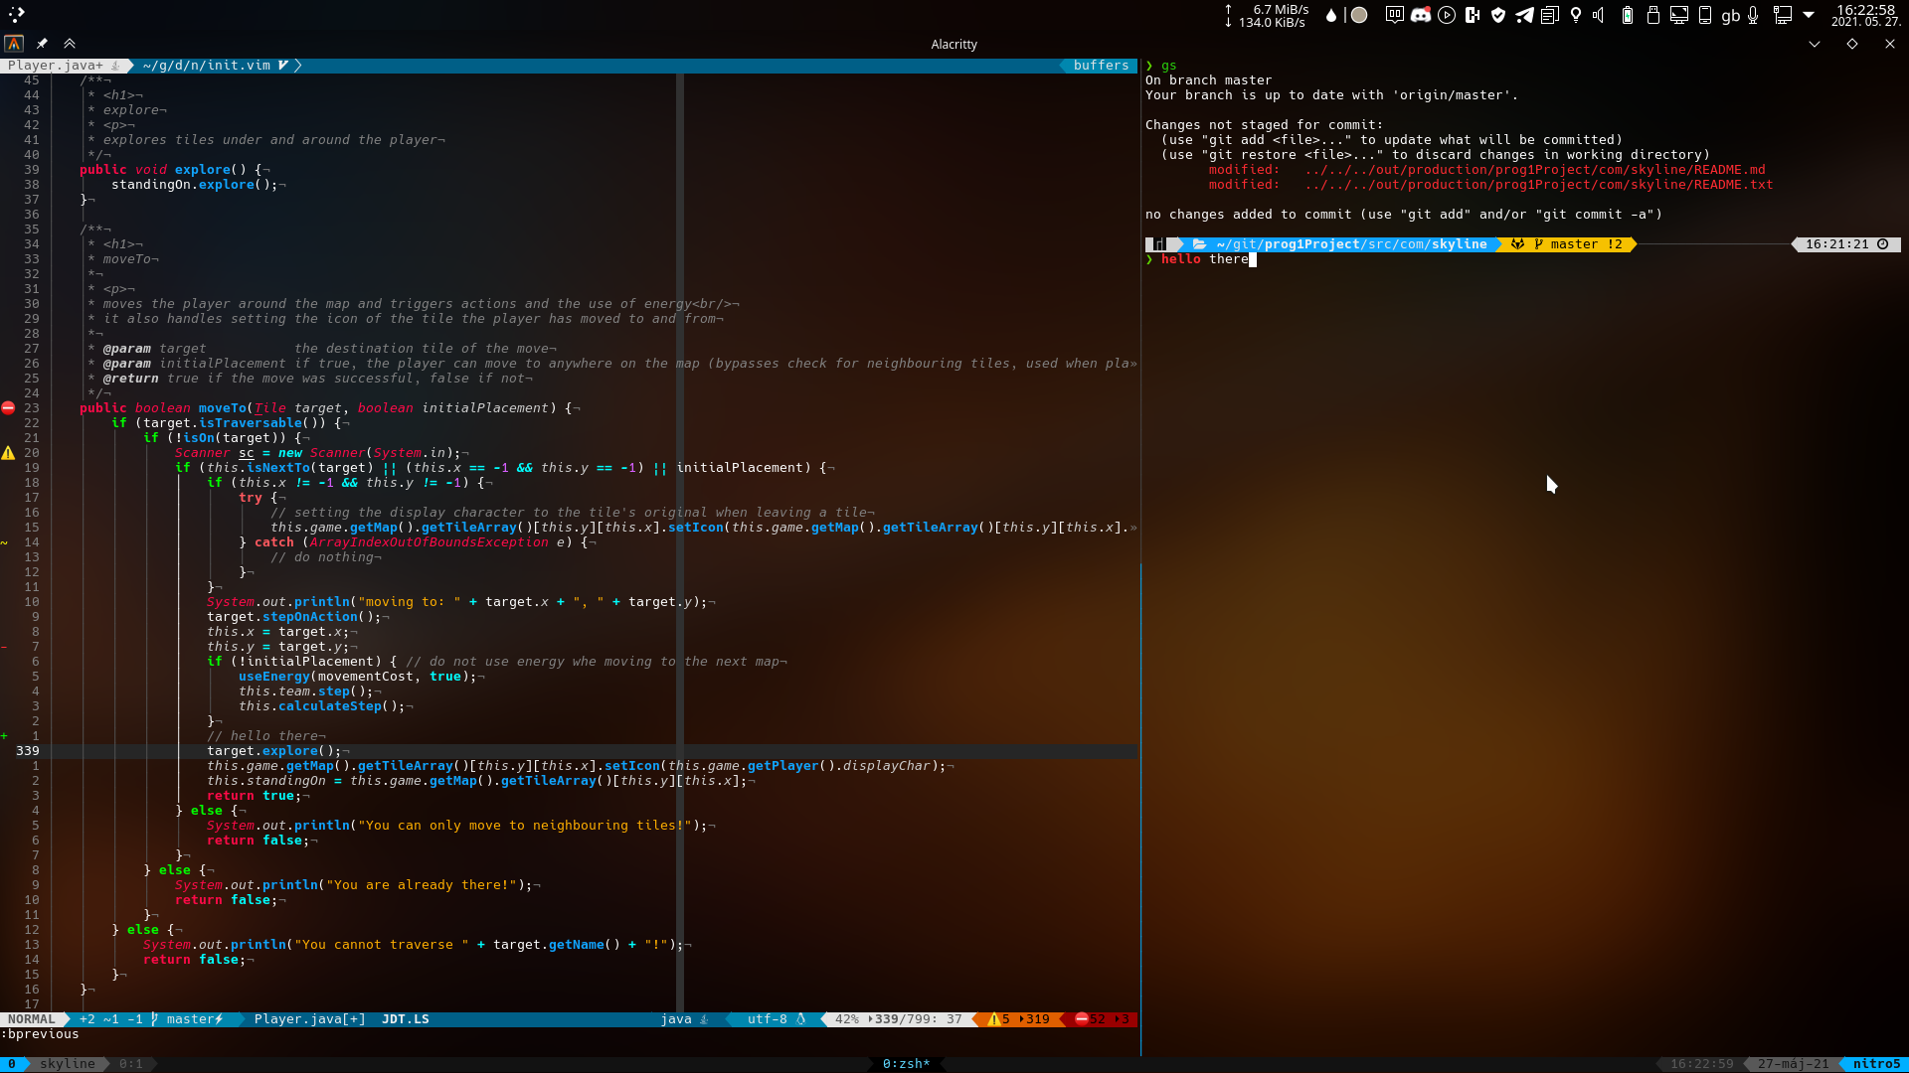The width and height of the screenshot is (1909, 1073).
Task: Open the Discord tray icon
Action: [x=1421, y=15]
